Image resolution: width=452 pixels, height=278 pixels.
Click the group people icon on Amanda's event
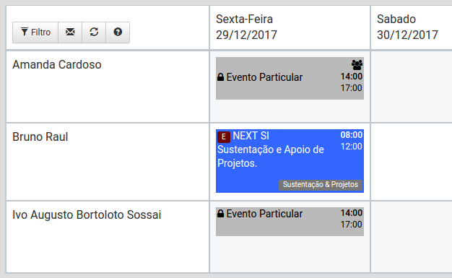tap(357, 65)
